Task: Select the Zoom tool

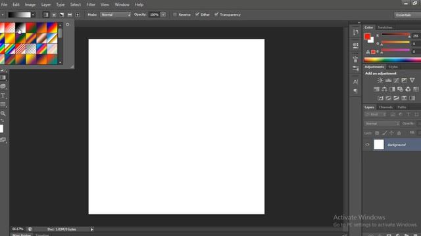Action: [x=3, y=113]
